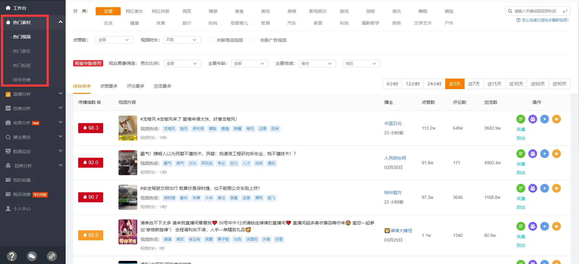The width and height of the screenshot is (579, 264).
Task: Switch to 浏览最多 tab
Action: (163, 86)
